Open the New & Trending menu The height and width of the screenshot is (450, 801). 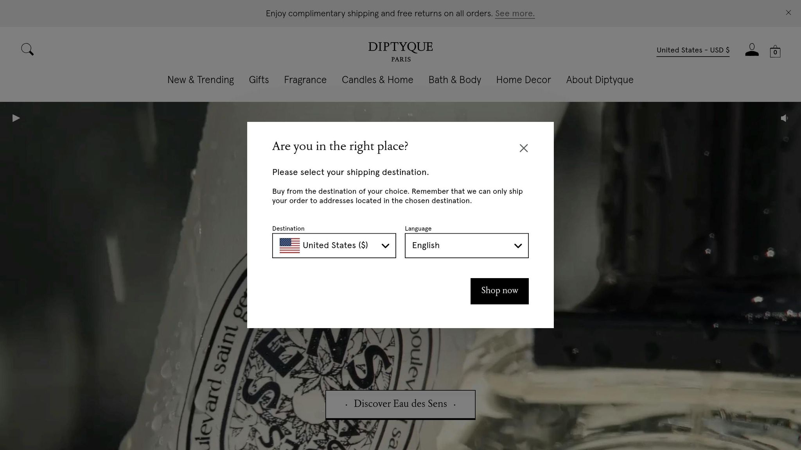click(201, 80)
